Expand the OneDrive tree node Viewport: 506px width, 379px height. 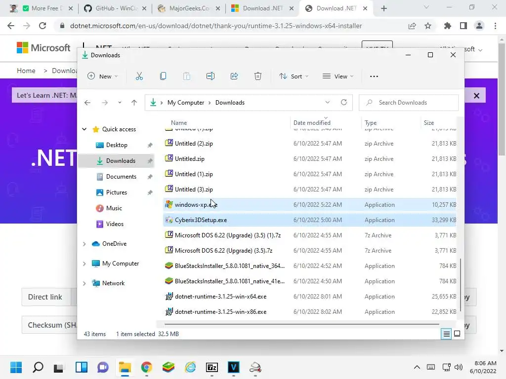[x=84, y=244]
